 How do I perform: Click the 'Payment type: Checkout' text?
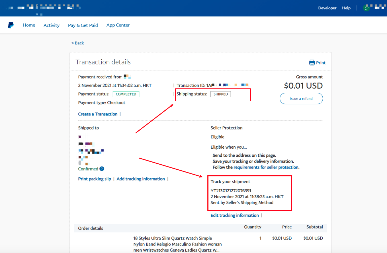tap(102, 103)
